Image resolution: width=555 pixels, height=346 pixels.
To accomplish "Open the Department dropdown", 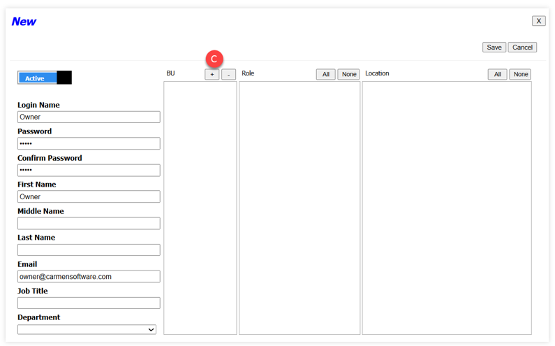I will (87, 329).
